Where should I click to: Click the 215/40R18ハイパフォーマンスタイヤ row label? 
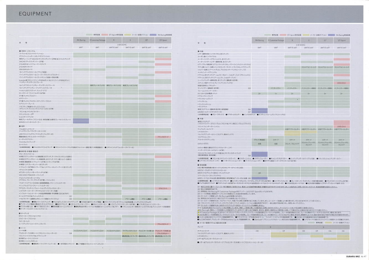(x=32, y=64)
